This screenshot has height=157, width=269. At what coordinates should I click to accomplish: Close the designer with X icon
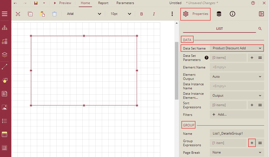(264, 3)
